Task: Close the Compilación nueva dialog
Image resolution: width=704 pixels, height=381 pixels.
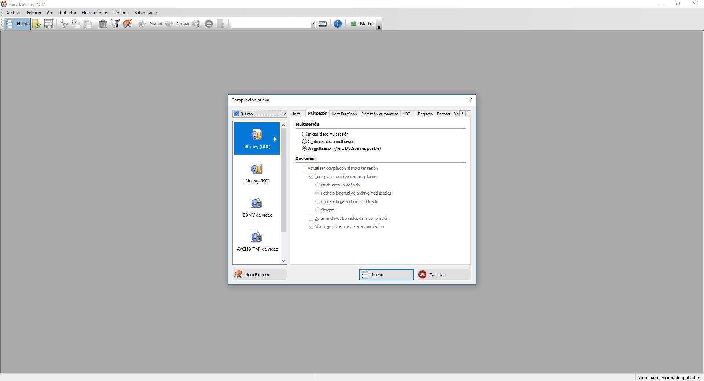Action: (470, 100)
